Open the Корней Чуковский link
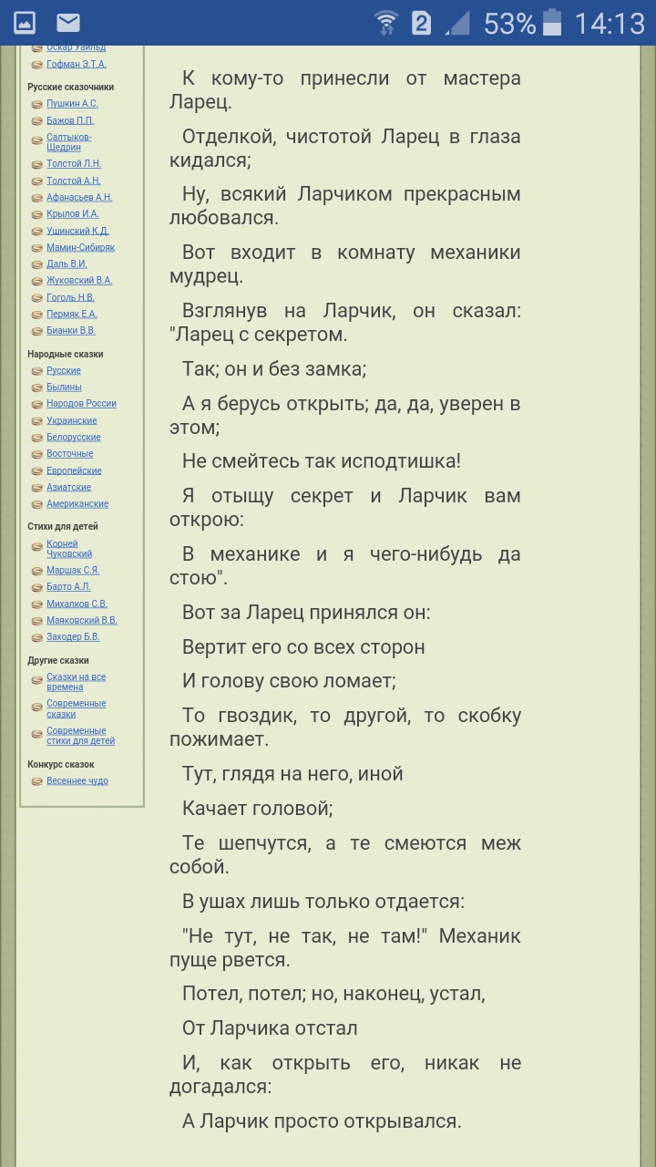Viewport: 656px width, 1167px height. pyautogui.click(x=69, y=549)
